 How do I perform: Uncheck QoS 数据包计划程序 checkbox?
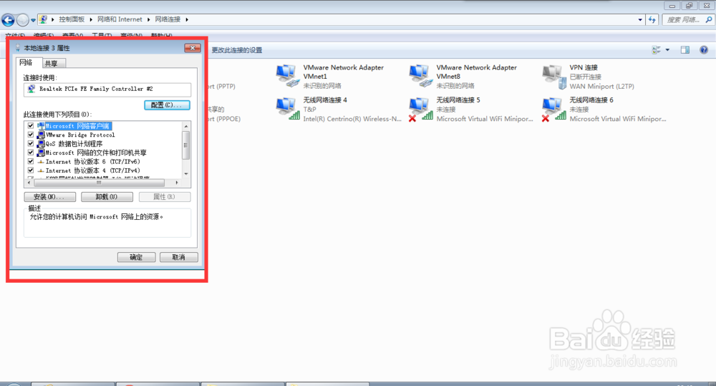click(31, 143)
